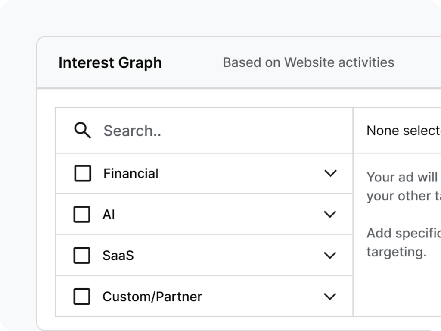
Task: Tick the AI checkbox
Action: point(82,214)
